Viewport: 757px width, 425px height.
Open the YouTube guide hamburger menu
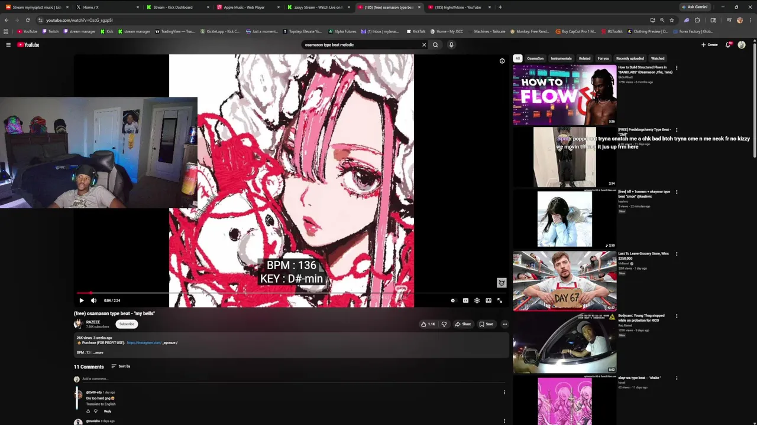pos(8,45)
